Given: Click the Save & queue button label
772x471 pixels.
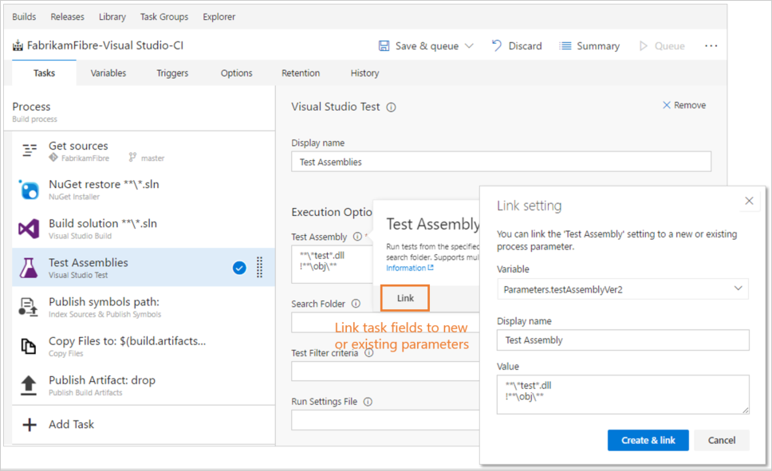Looking at the screenshot, I should (427, 45).
